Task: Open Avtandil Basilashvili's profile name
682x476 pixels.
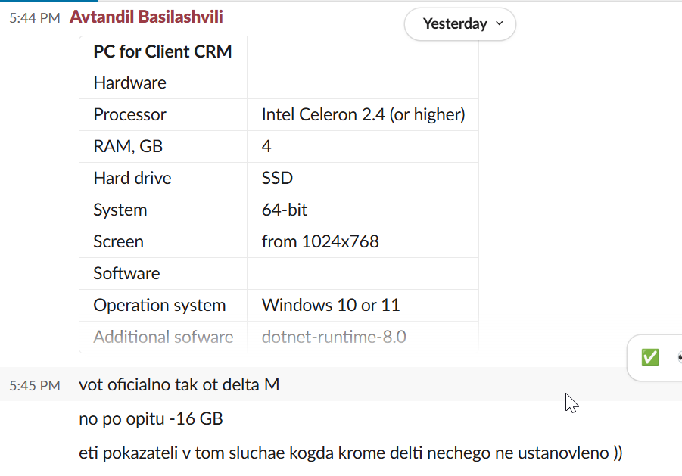Action: coord(146,17)
